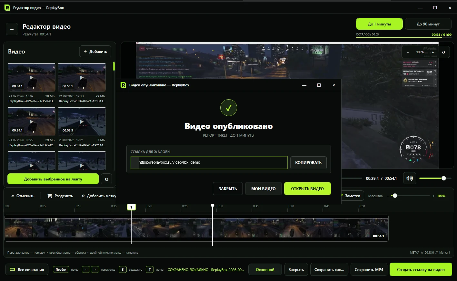
Task: Open МОИ ВИДЕО from dialog
Action: [263, 189]
